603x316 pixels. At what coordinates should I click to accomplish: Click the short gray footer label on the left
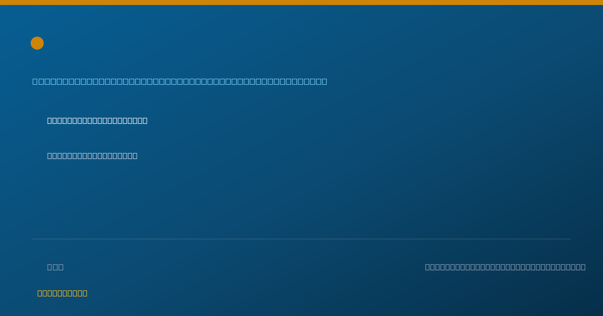[55, 267]
